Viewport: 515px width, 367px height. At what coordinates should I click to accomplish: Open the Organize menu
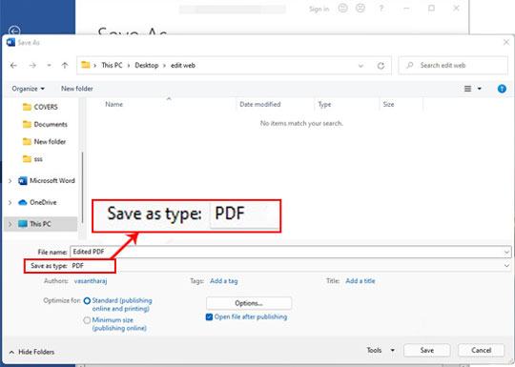tap(29, 89)
